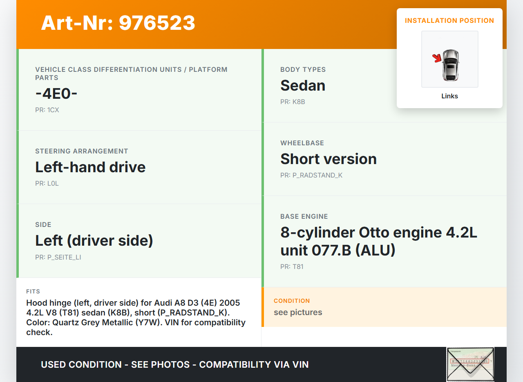Click the 'PR: T81' engine code
523x382 pixels.
(292, 267)
